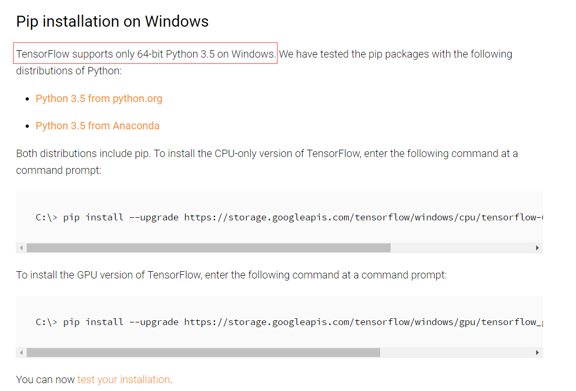Click the To install the GPU version sentence
Viewport: 576px width, 391px height.
pyautogui.click(x=231, y=275)
